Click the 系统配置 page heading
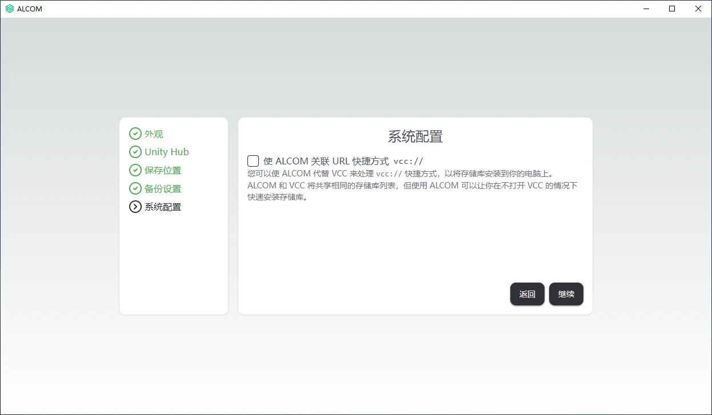Screen dimensions: 712x415 tap(415, 136)
